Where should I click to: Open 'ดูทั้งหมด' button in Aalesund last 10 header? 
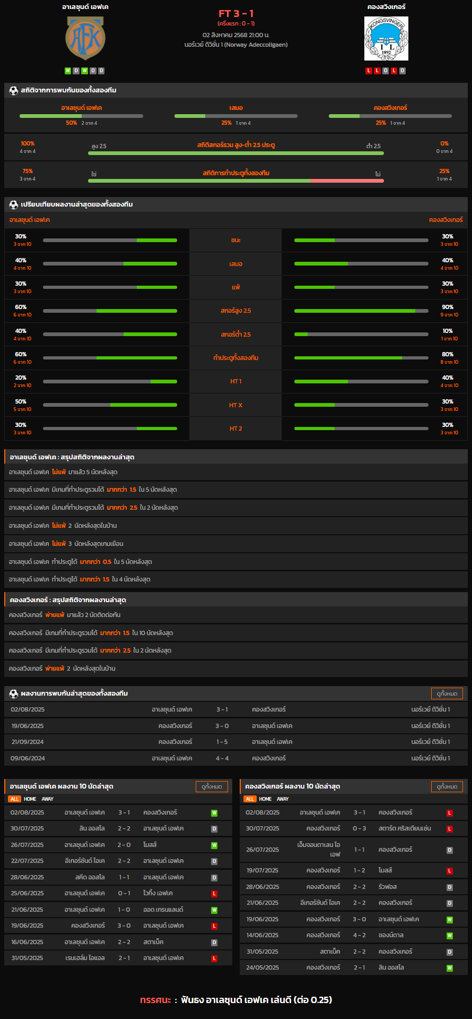(212, 786)
